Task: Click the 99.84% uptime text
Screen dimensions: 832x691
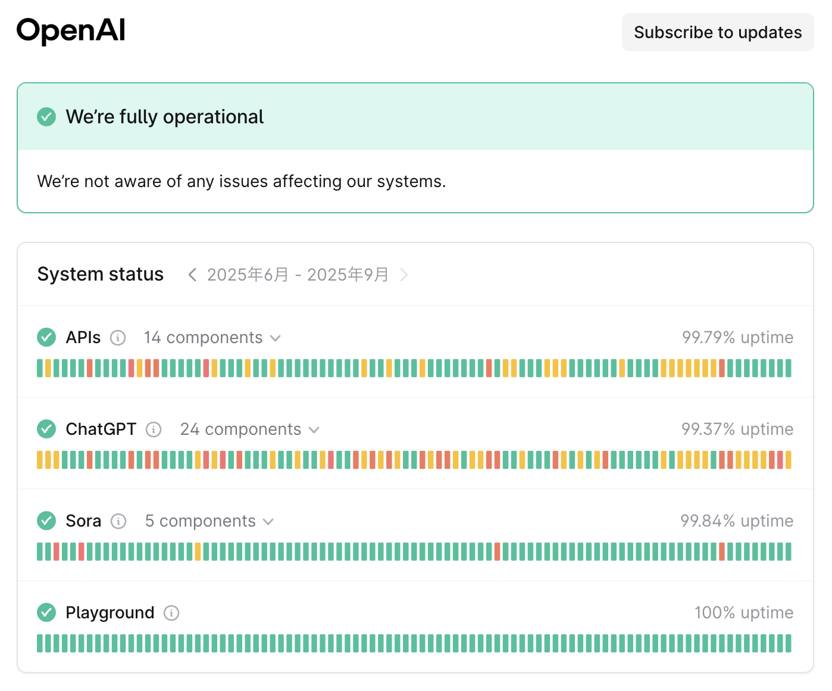Action: pyautogui.click(x=737, y=521)
